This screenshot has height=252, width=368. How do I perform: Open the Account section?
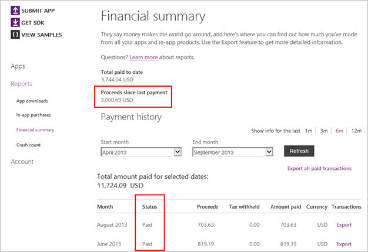coord(22,161)
